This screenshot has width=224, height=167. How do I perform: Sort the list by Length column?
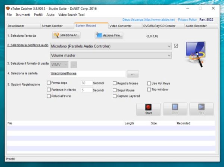tap(129, 123)
